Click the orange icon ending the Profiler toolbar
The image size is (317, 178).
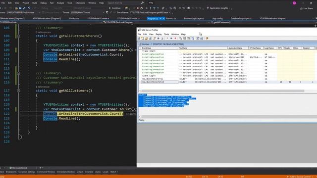click(207, 39)
